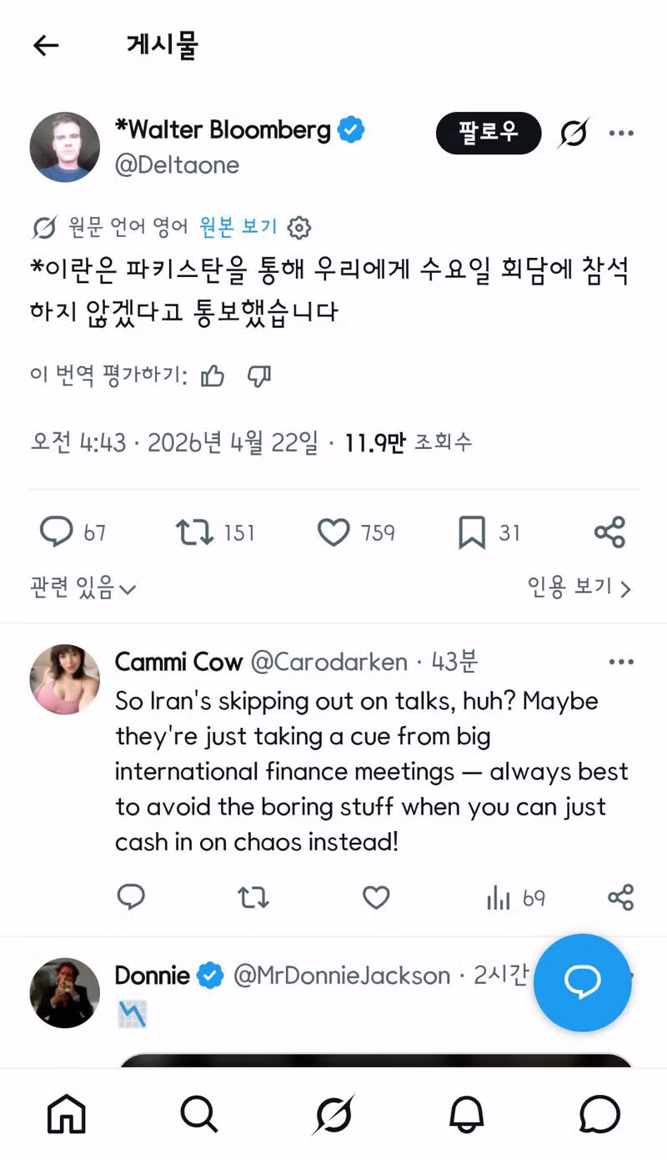Bookmark Walter Bloomberg's post
This screenshot has width=667, height=1160.
coord(469,532)
